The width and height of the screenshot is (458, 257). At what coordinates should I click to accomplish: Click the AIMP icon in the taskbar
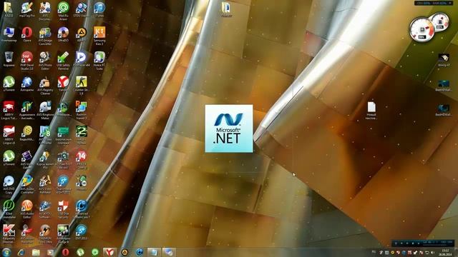click(125, 252)
